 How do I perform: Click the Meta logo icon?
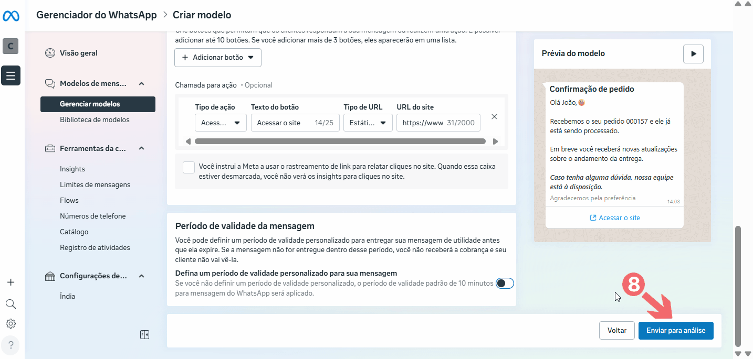coord(11,16)
